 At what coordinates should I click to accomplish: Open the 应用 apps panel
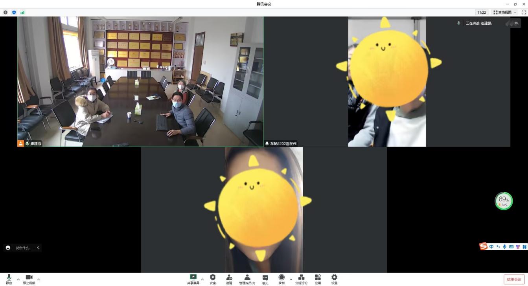318,279
